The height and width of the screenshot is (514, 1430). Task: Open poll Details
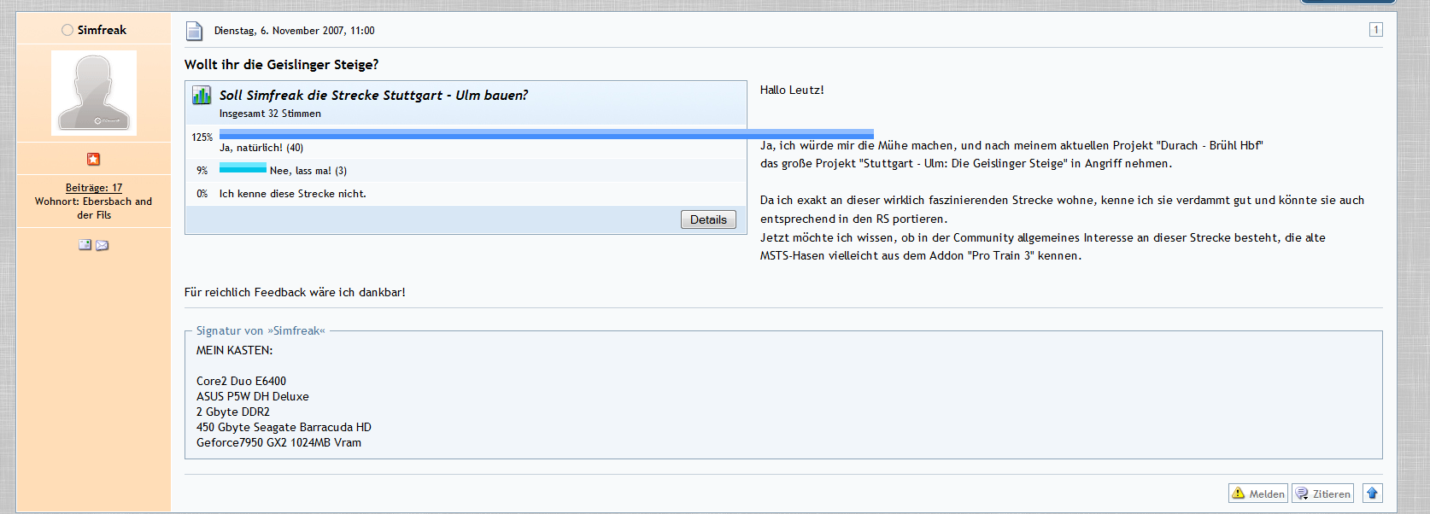pyautogui.click(x=708, y=219)
